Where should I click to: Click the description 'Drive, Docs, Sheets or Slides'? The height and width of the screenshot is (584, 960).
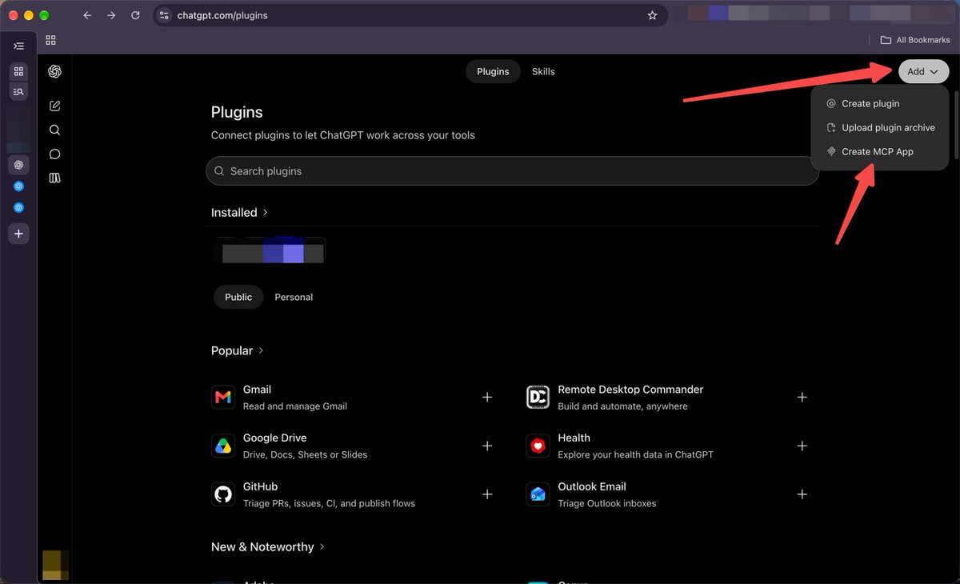point(305,454)
